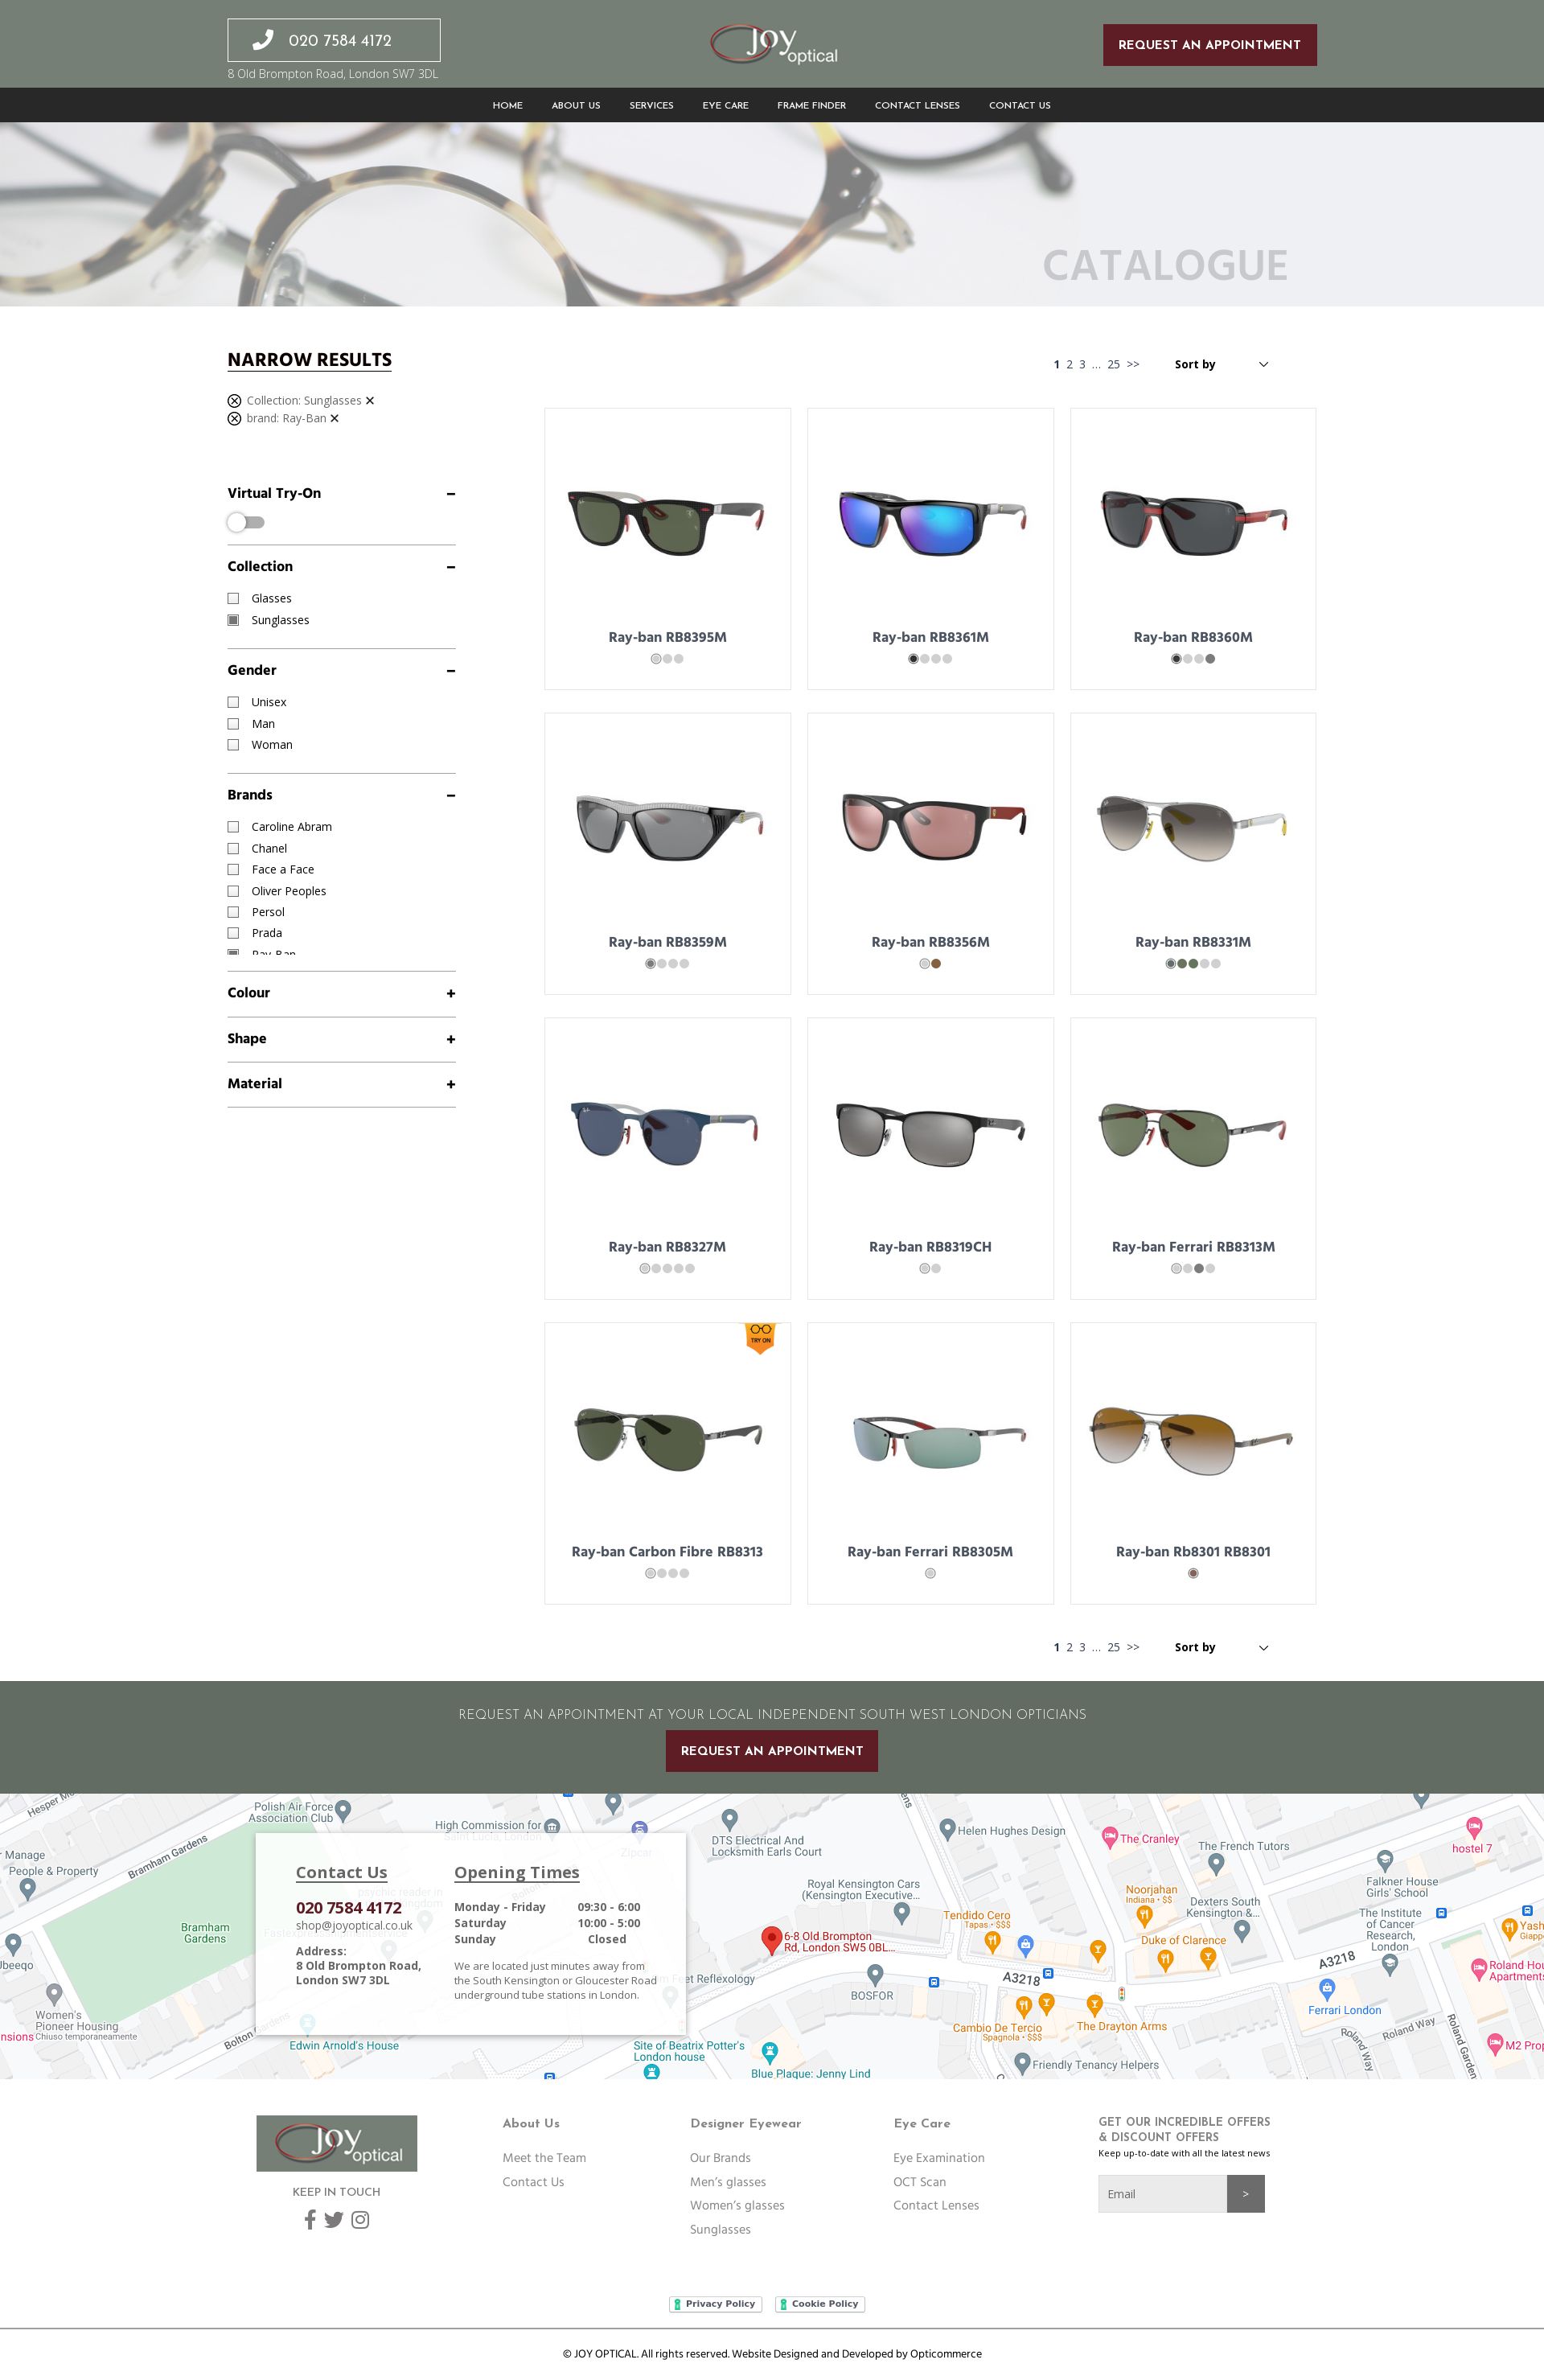Tick the Unisex gender checkbox
This screenshot has height=2380, width=1544.
[x=233, y=702]
